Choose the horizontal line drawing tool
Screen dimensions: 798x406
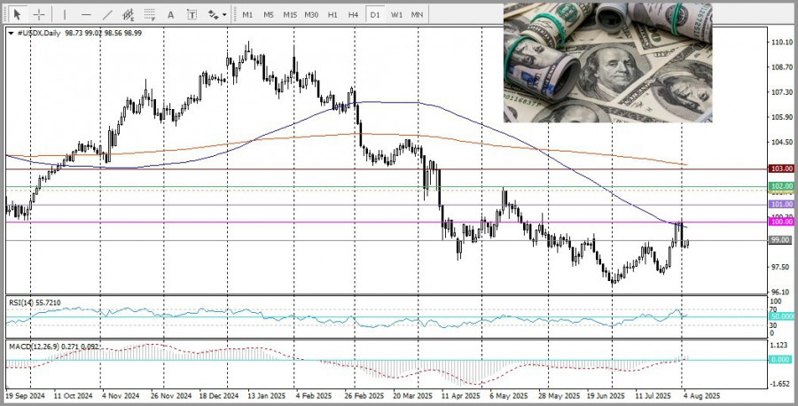pyautogui.click(x=86, y=15)
